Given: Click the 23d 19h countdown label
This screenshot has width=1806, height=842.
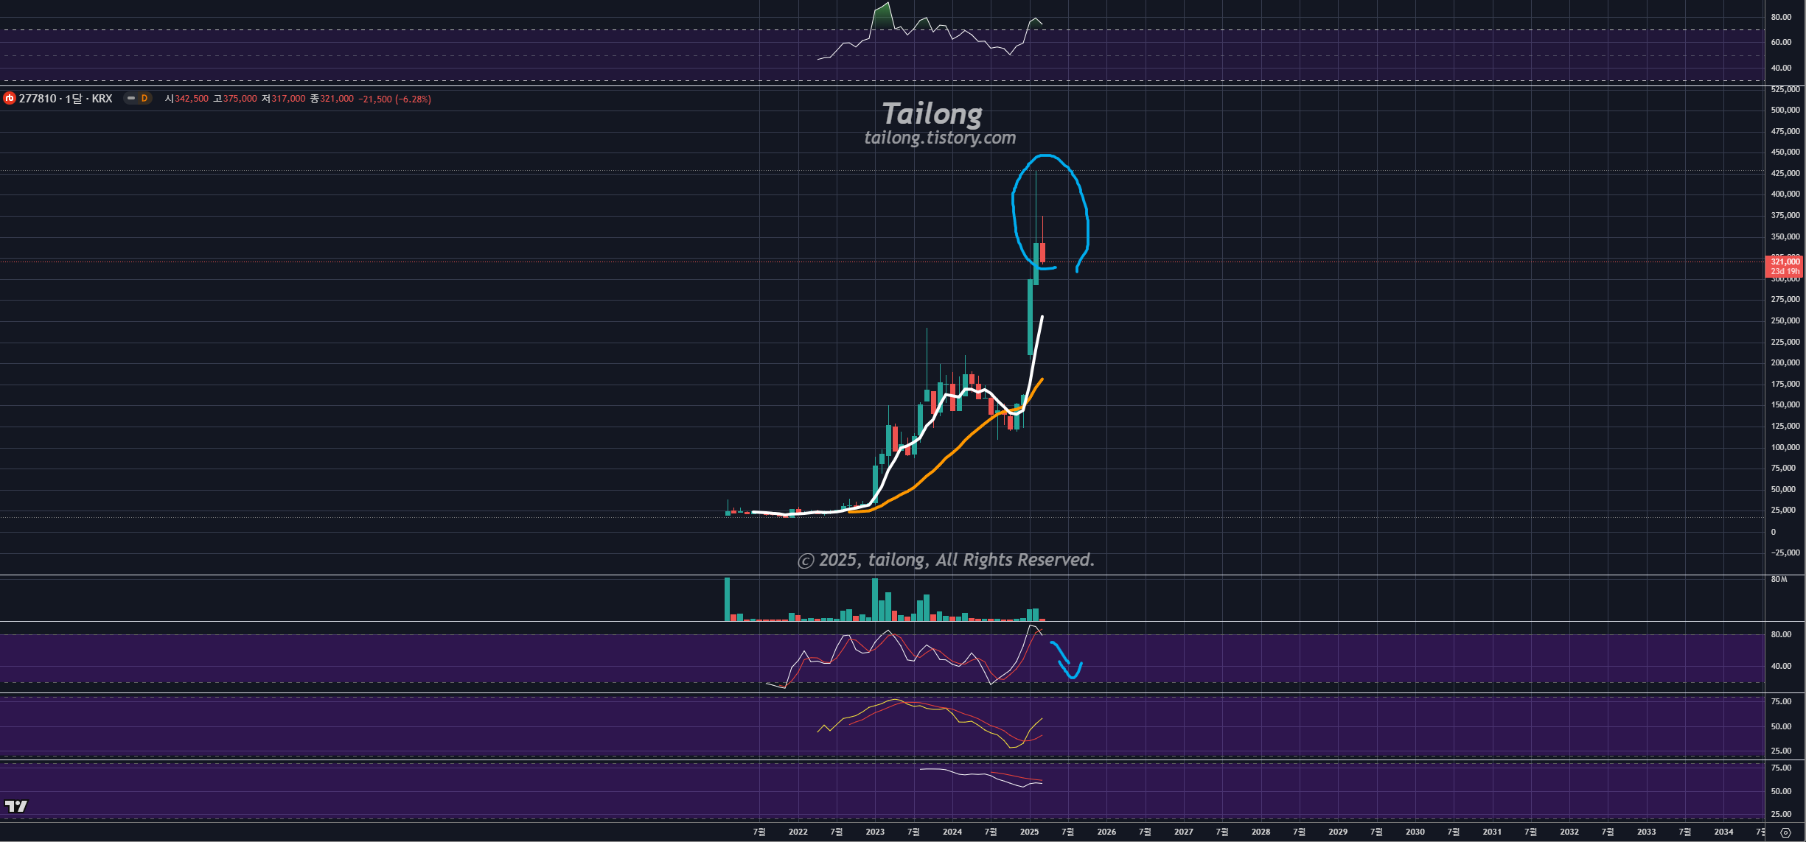Looking at the screenshot, I should click(x=1784, y=272).
